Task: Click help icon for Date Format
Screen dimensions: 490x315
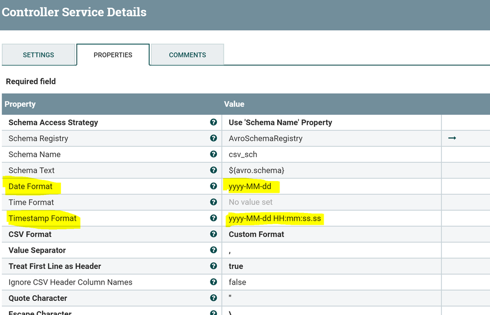Action: pos(213,186)
